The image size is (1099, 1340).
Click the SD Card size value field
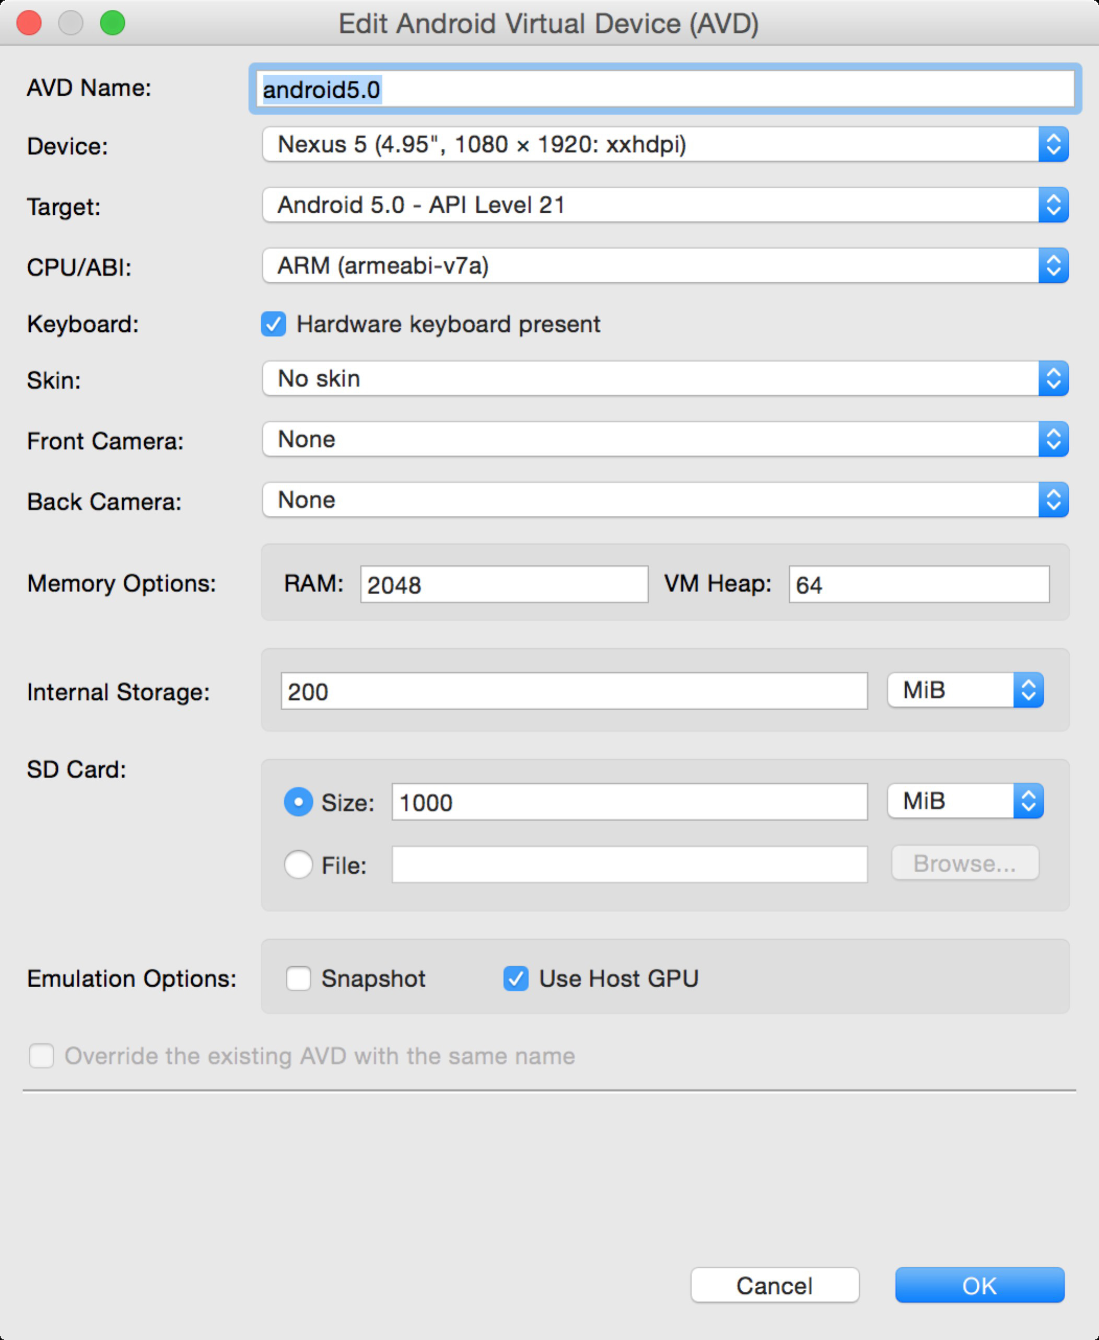tap(629, 802)
